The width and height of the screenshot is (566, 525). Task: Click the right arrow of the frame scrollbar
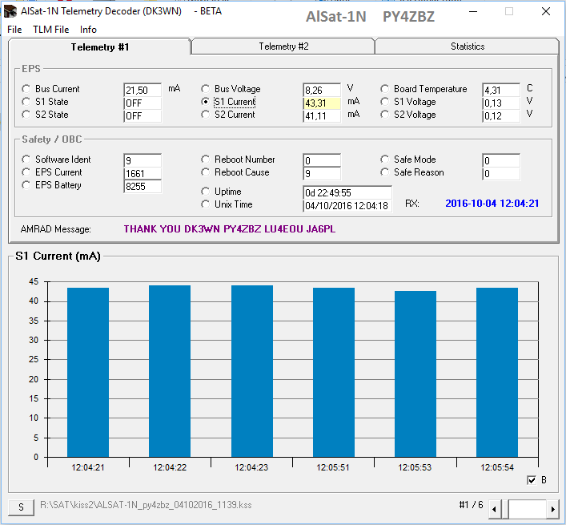[x=552, y=509]
